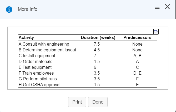Select the Duration (weeks) column header
The image size is (176, 112).
[x=98, y=37]
